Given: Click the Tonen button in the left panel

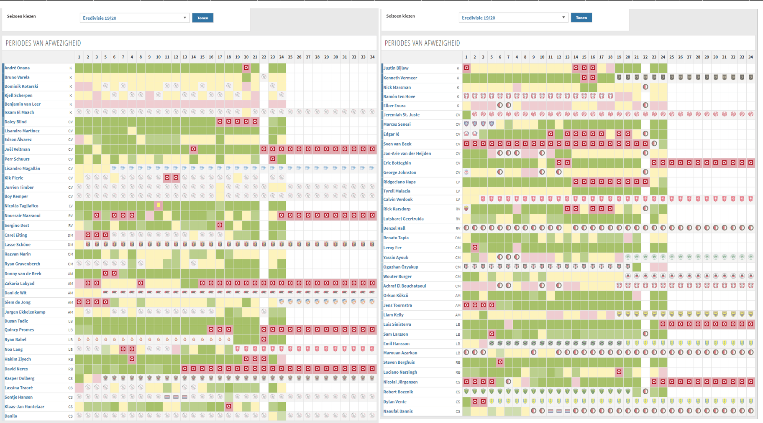Looking at the screenshot, I should point(203,18).
